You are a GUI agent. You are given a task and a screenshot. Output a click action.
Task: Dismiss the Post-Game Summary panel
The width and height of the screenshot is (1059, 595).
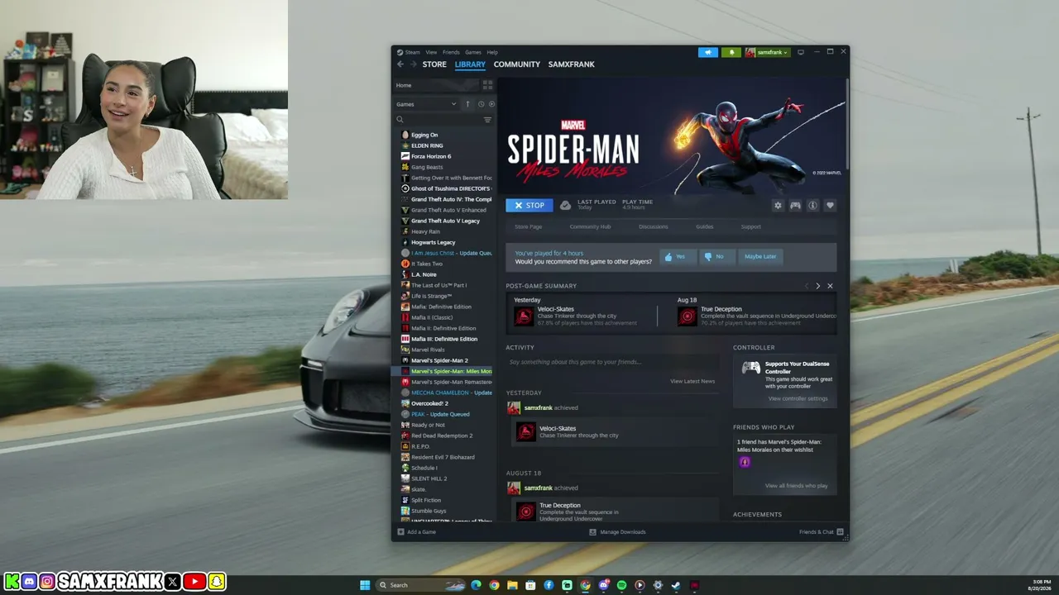pyautogui.click(x=830, y=286)
